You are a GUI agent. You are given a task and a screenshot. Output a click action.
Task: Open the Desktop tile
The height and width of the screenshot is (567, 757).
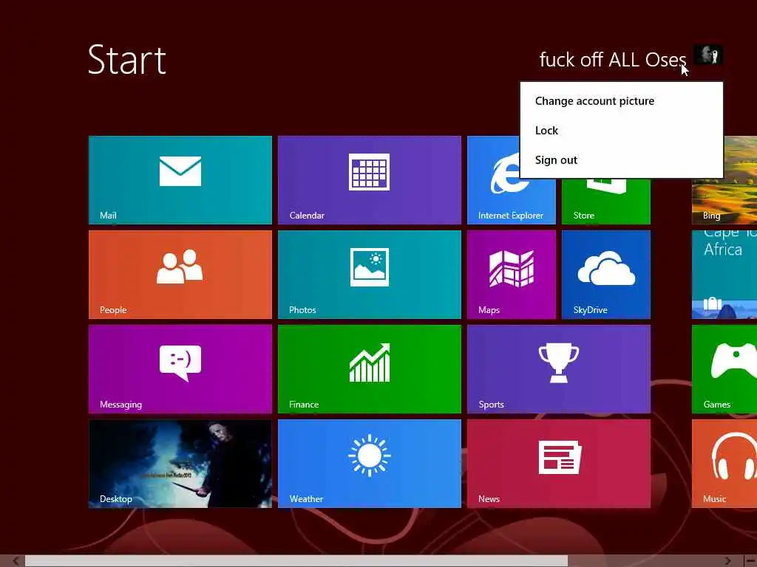pyautogui.click(x=180, y=464)
